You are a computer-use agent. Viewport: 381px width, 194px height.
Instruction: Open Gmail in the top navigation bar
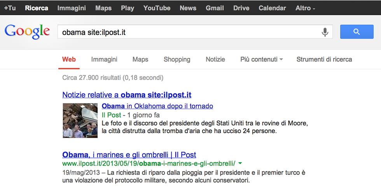tap(215, 8)
